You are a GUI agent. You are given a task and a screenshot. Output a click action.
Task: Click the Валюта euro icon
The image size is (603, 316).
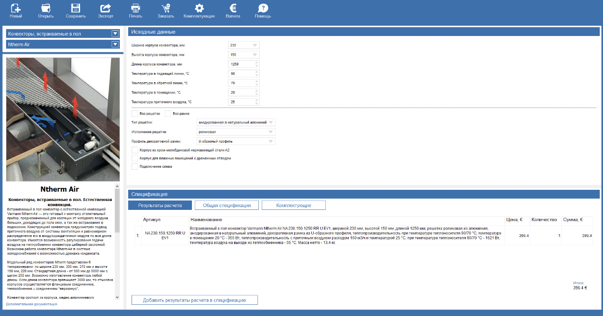[x=233, y=8]
